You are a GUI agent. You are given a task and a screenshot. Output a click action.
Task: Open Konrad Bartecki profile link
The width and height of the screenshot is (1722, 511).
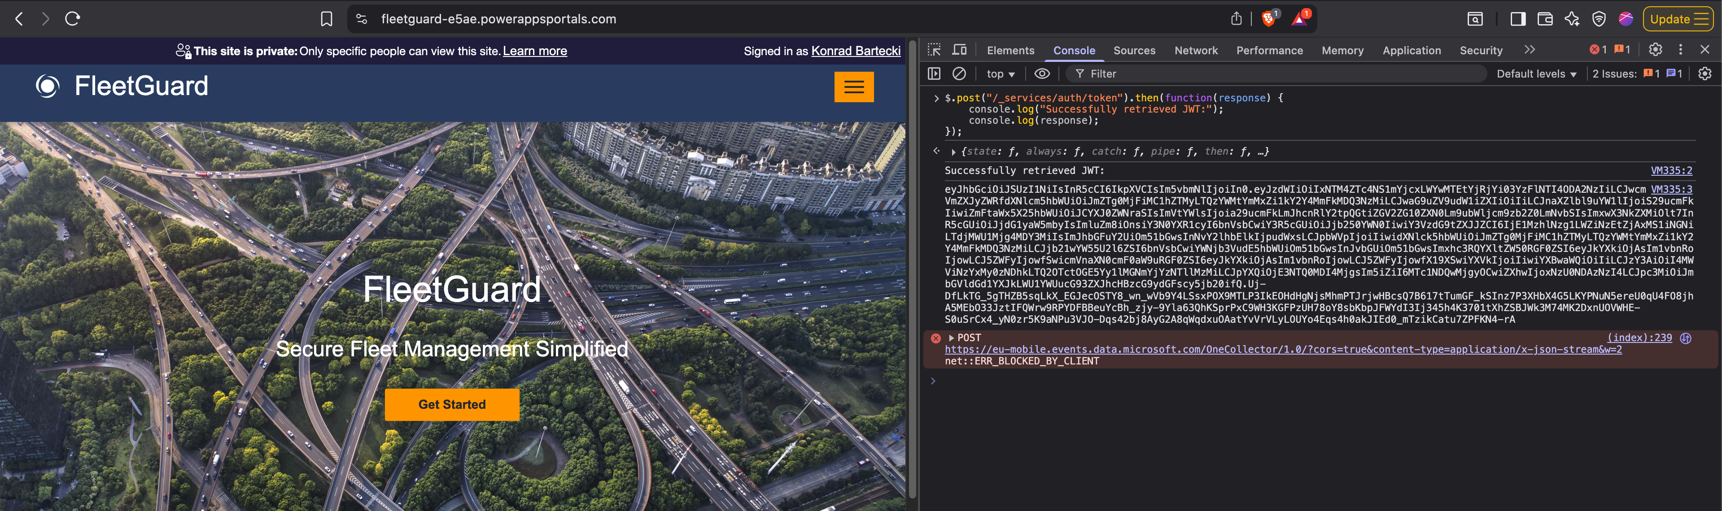point(856,51)
